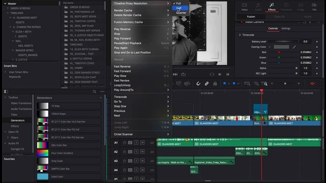
Task: Click the red mute speaker icon
Action: pos(312,83)
